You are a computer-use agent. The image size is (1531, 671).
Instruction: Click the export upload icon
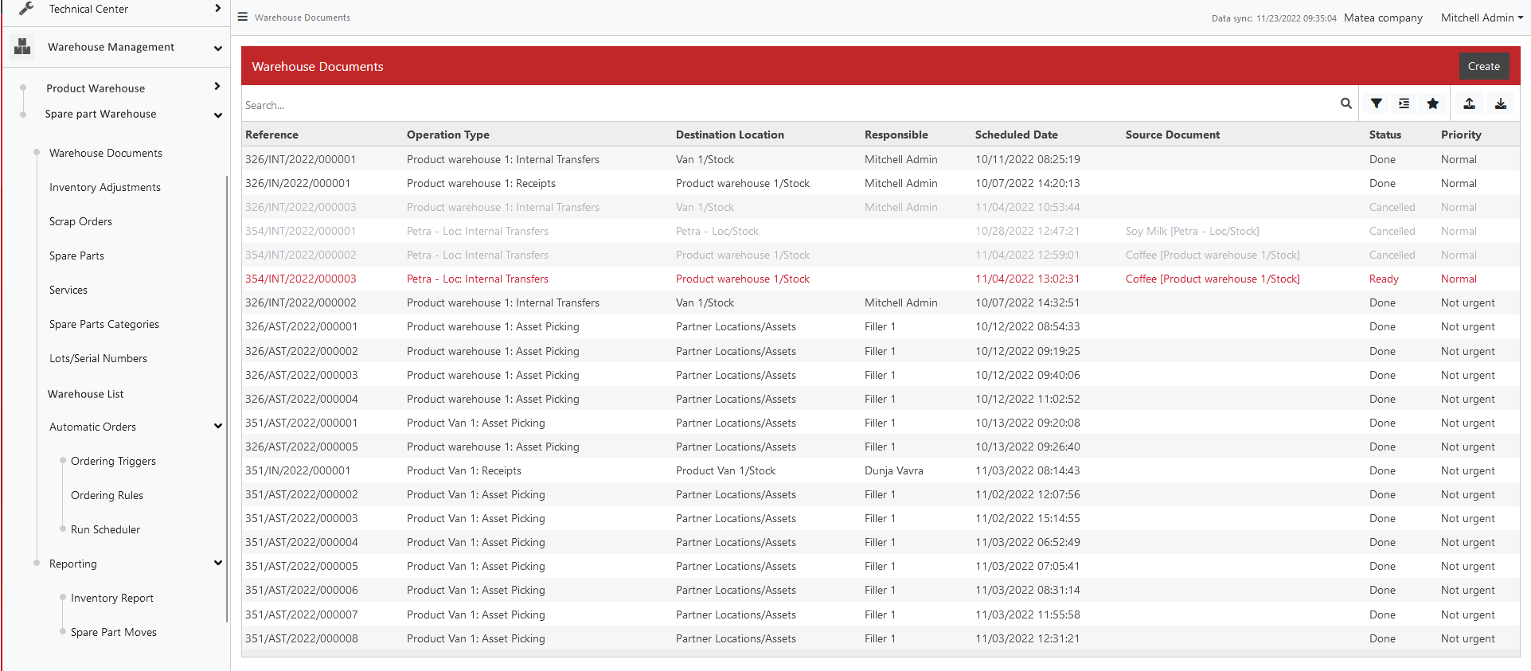(1469, 103)
